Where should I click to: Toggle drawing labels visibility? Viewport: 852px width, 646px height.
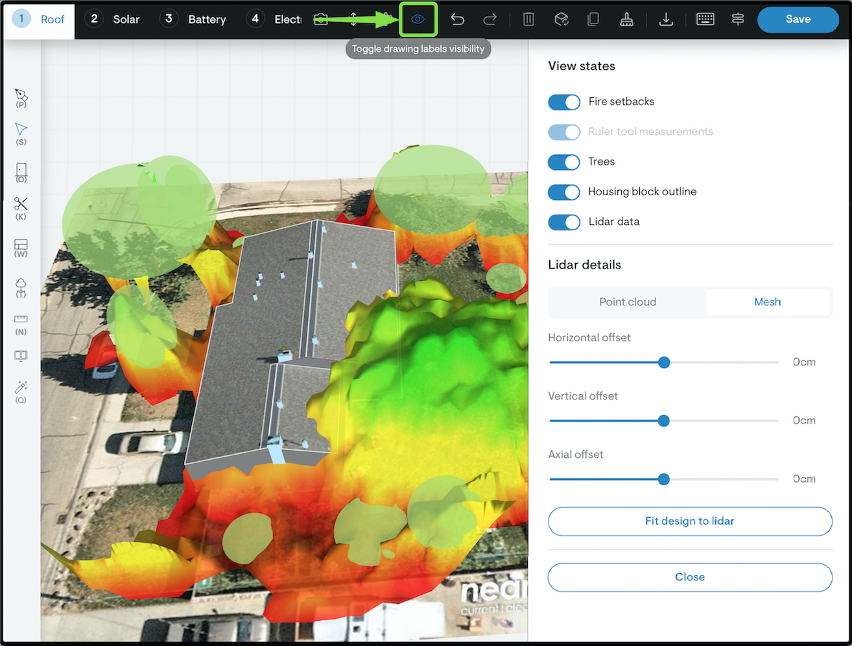tap(418, 19)
